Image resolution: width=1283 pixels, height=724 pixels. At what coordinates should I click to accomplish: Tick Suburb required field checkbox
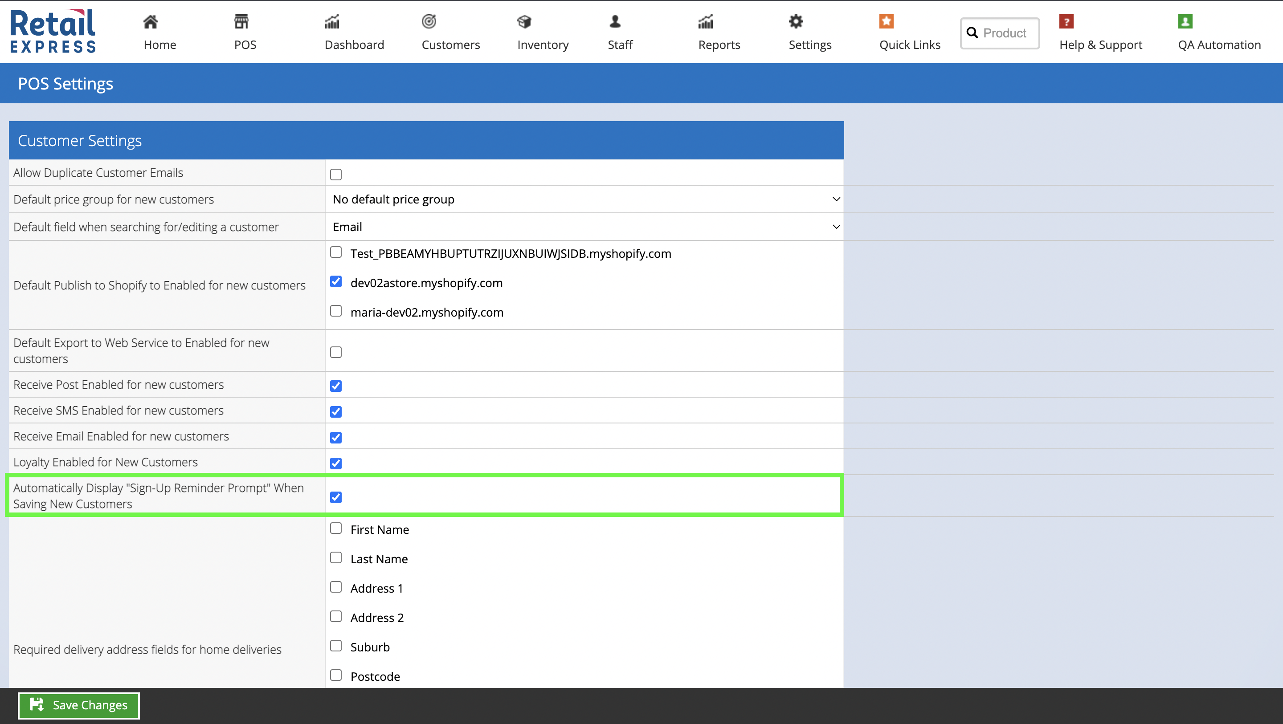tap(336, 646)
